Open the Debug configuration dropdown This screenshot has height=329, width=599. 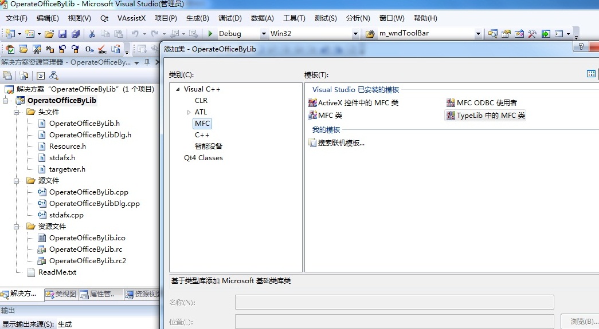(264, 34)
